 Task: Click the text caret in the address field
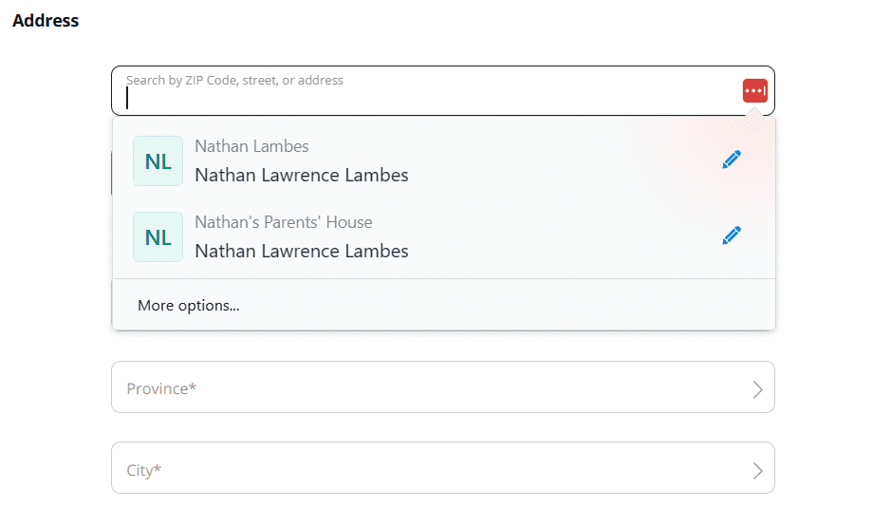coord(127,99)
